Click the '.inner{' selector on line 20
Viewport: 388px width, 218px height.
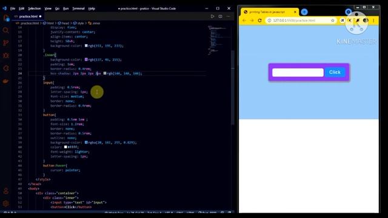coord(50,55)
